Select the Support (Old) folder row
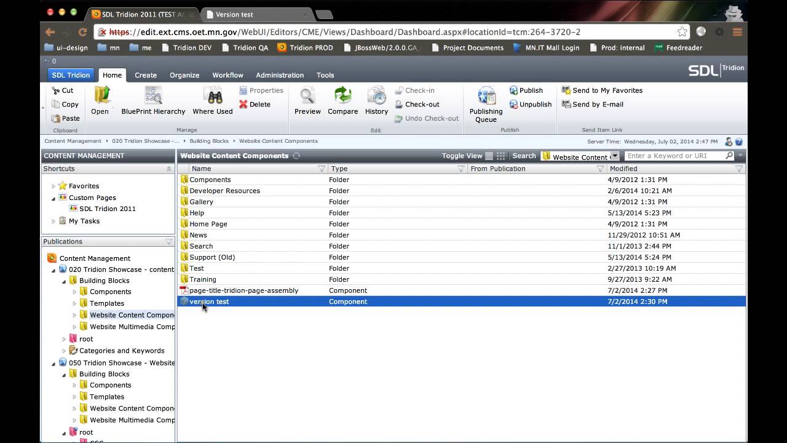Viewport: 787px width, 443px height. [461, 257]
